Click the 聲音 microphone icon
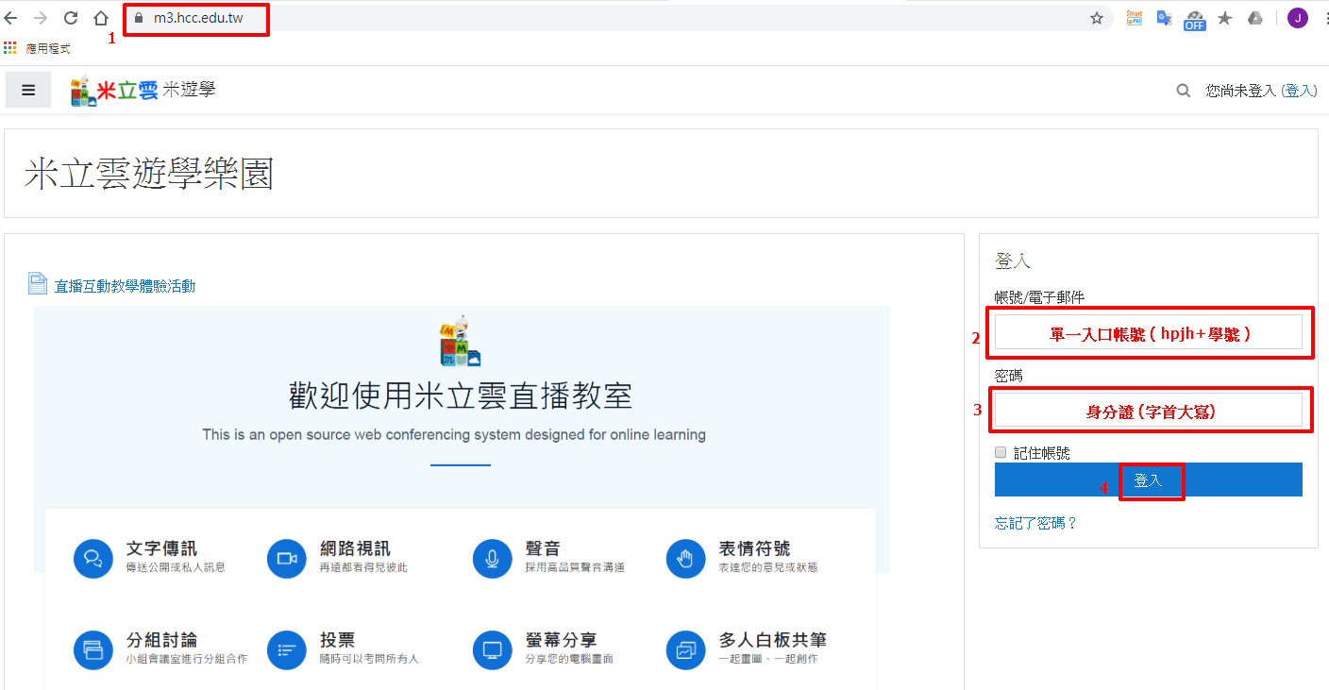Image resolution: width=1329 pixels, height=690 pixels. click(x=493, y=558)
